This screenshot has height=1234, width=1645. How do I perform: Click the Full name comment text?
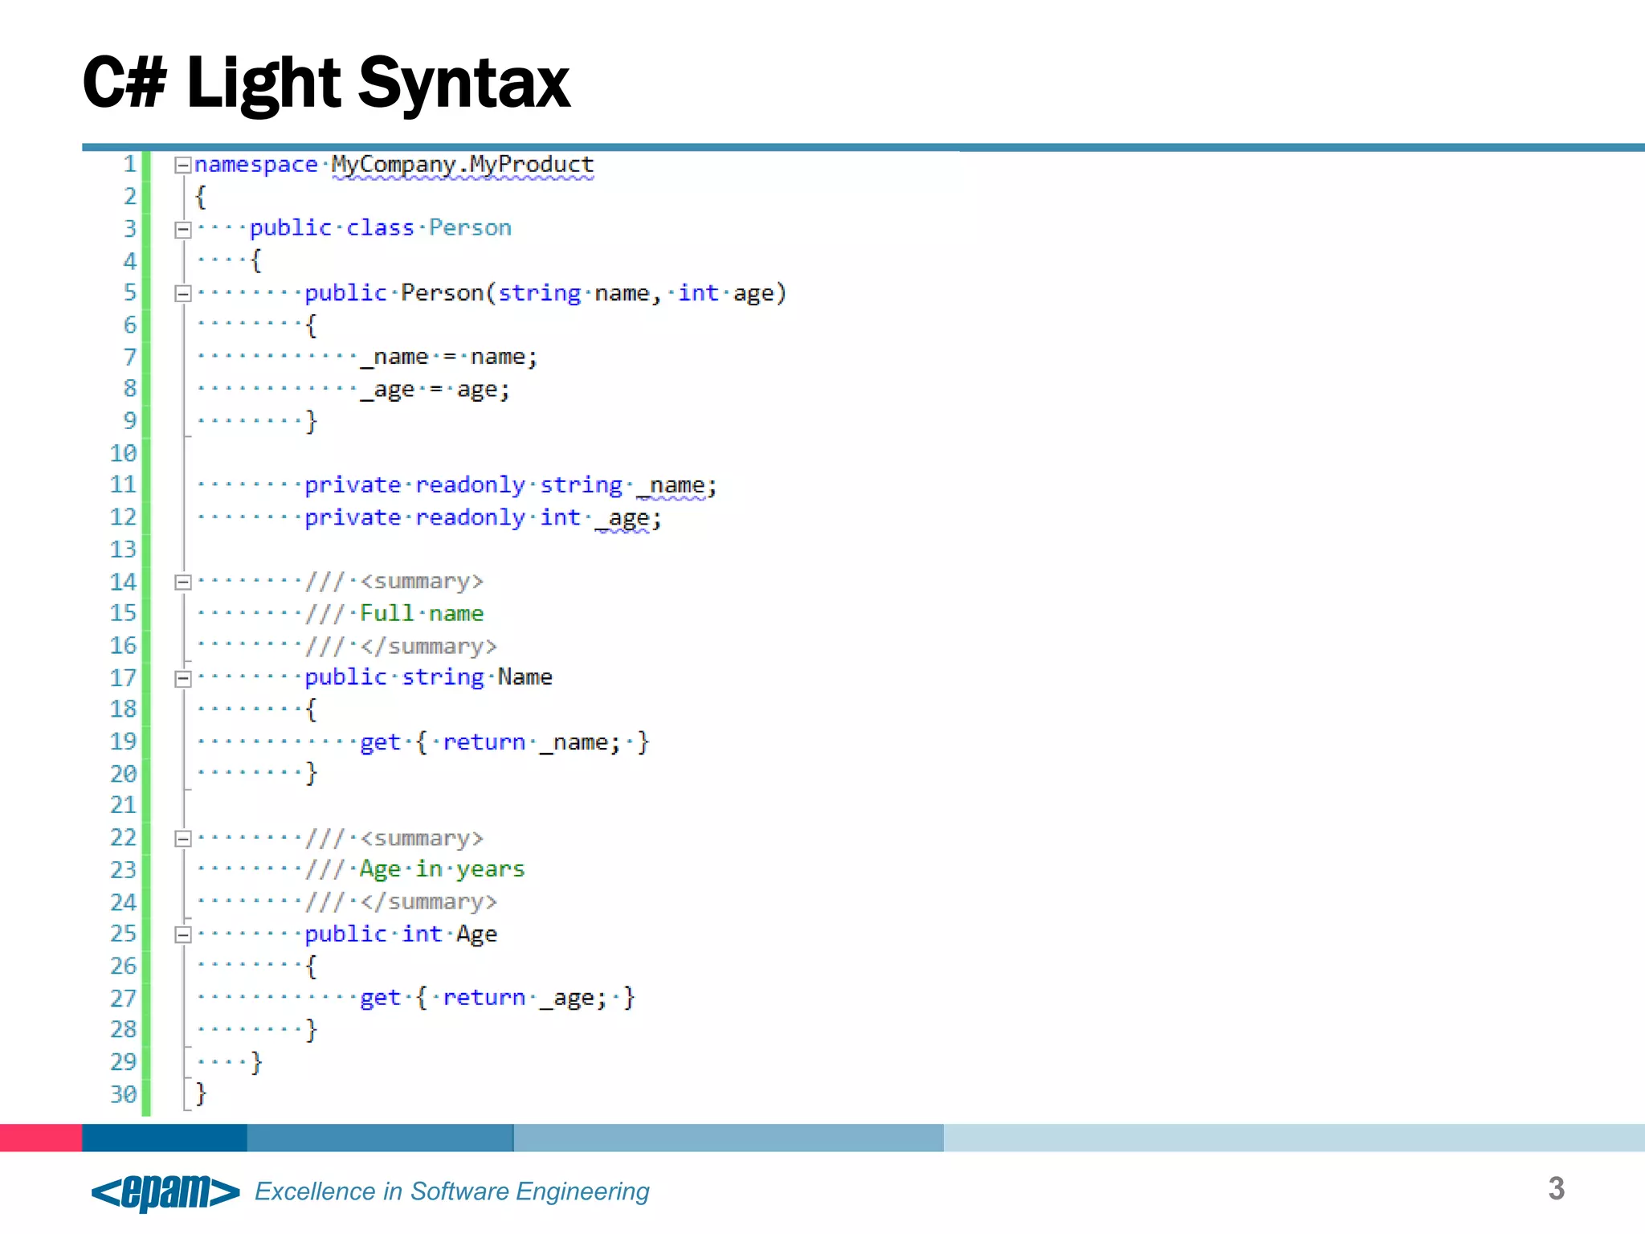(422, 613)
